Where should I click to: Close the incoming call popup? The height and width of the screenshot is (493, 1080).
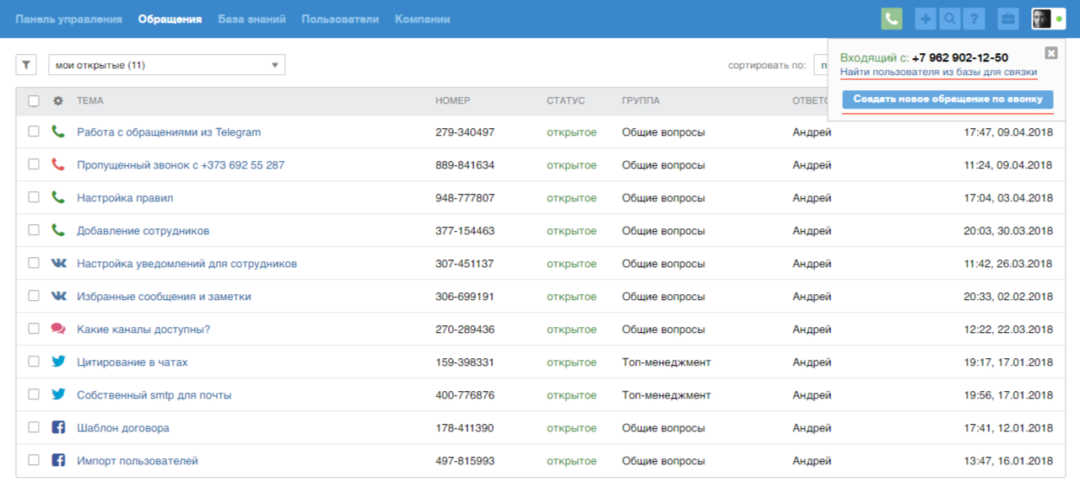coord(1050,53)
